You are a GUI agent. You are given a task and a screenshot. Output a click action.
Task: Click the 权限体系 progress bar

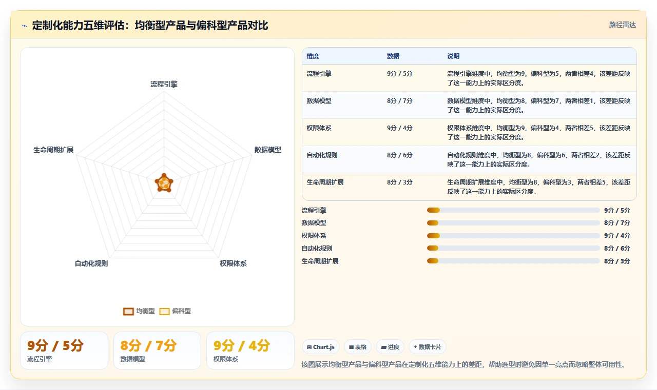pos(513,236)
